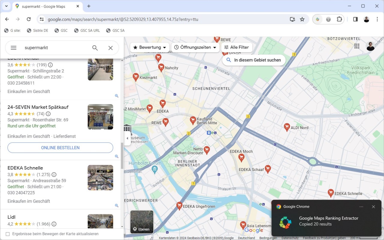The image size is (384, 240).
Task: Enable Ergebnisse beim Bewegen der Karte aktualisieren
Action: point(8,234)
